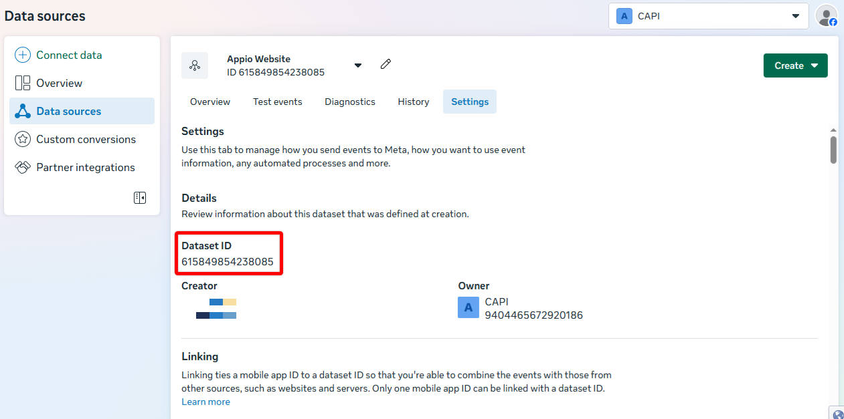Screen dimensions: 844x419
Task: Switch to the Overview tab
Action: pyautogui.click(x=210, y=102)
